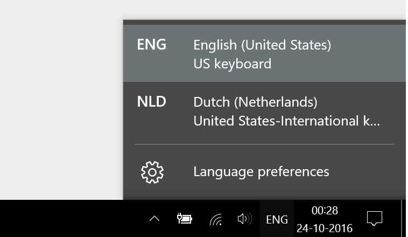Open the Action Center notification icon
The height and width of the screenshot is (237, 408).
tap(375, 218)
